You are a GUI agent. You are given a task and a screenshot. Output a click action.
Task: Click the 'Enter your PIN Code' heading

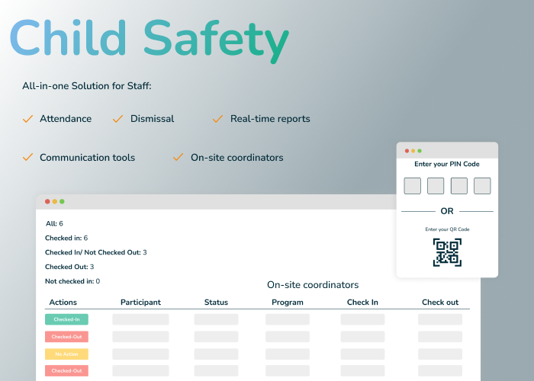pyautogui.click(x=447, y=164)
